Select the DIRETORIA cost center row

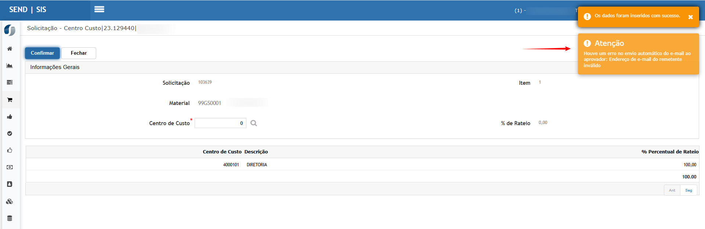(x=257, y=165)
